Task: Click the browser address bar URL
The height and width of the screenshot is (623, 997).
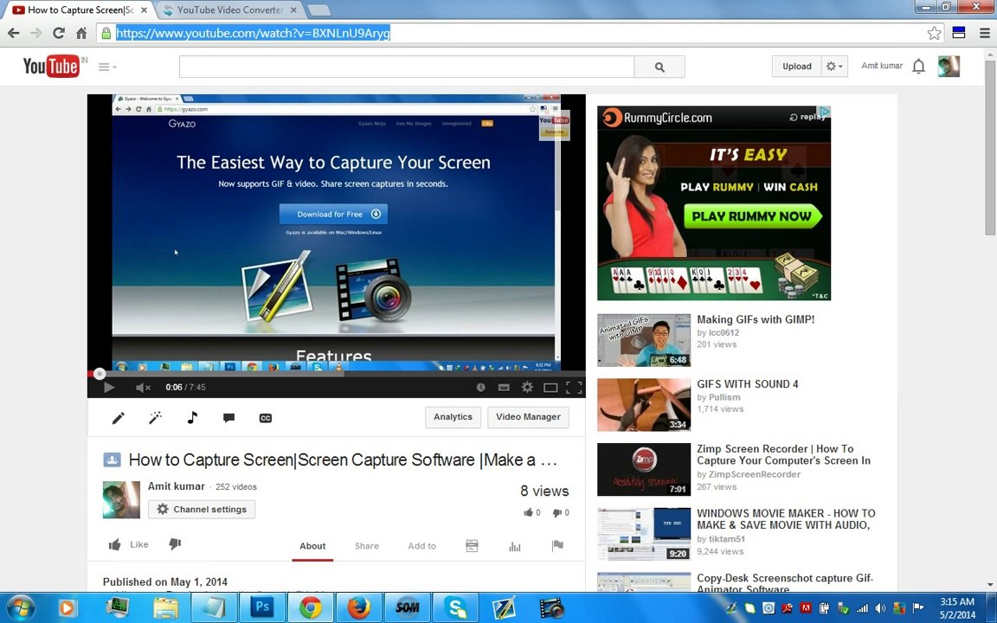Action: click(253, 33)
